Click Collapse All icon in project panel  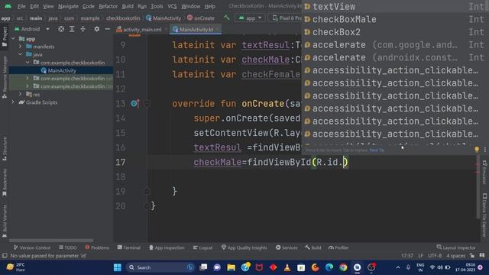click(x=83, y=29)
